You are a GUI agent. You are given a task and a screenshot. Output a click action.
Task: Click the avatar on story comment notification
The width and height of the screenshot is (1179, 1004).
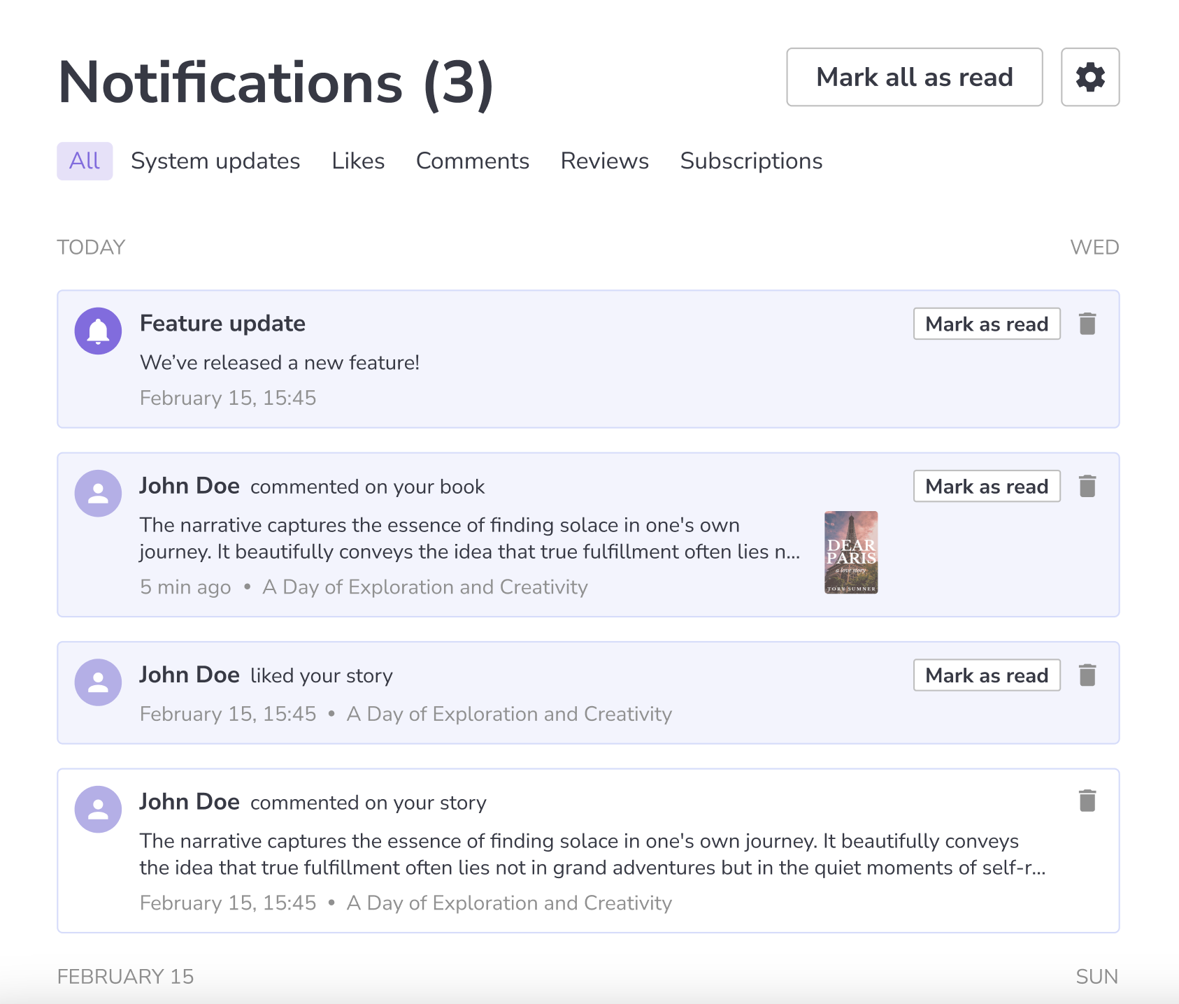pyautogui.click(x=98, y=809)
